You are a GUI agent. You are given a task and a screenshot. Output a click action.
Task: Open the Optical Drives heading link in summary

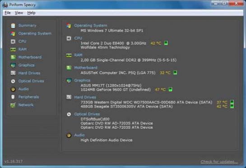coord(87,114)
